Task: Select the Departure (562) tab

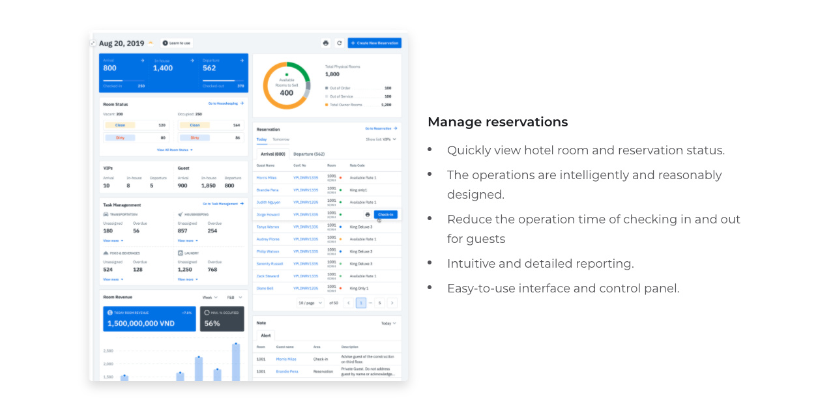Action: 309,154
